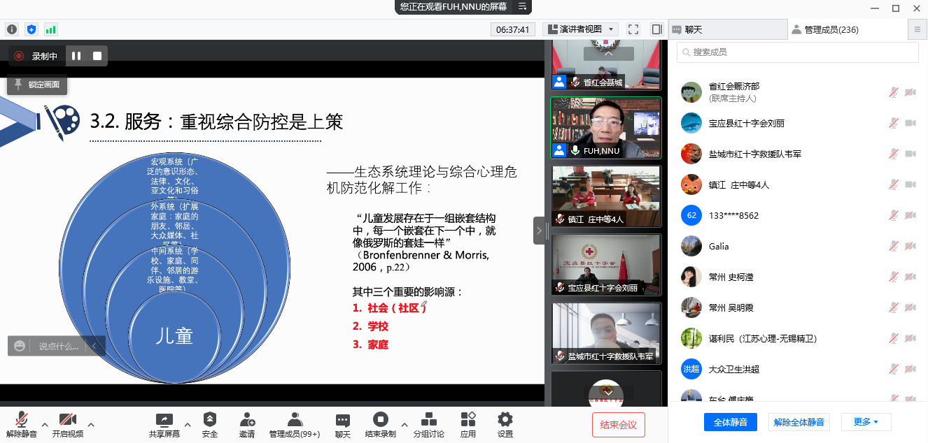
Task: Select 省红会聂城 video thumbnail
Action: [x=606, y=65]
